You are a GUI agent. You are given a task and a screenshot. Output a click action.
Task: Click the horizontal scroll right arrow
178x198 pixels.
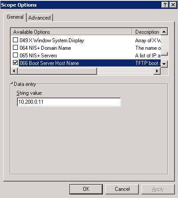pos(157,71)
